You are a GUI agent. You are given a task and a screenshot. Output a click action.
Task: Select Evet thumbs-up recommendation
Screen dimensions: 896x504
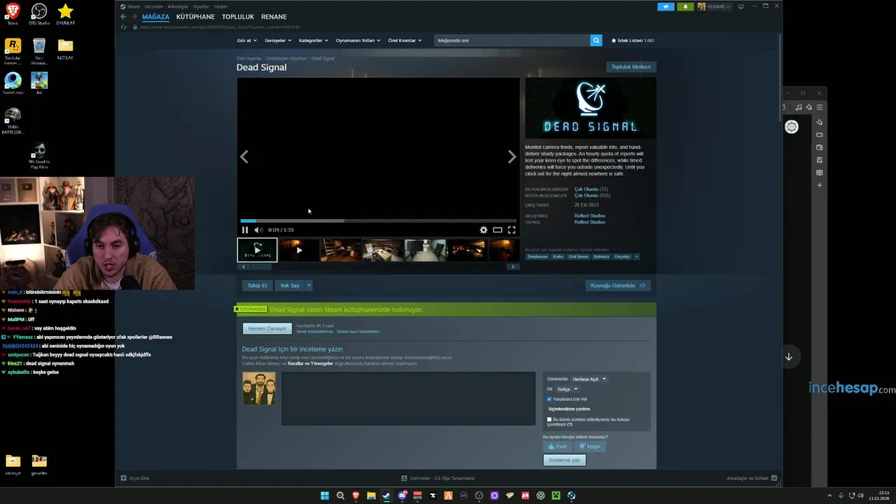tap(557, 447)
